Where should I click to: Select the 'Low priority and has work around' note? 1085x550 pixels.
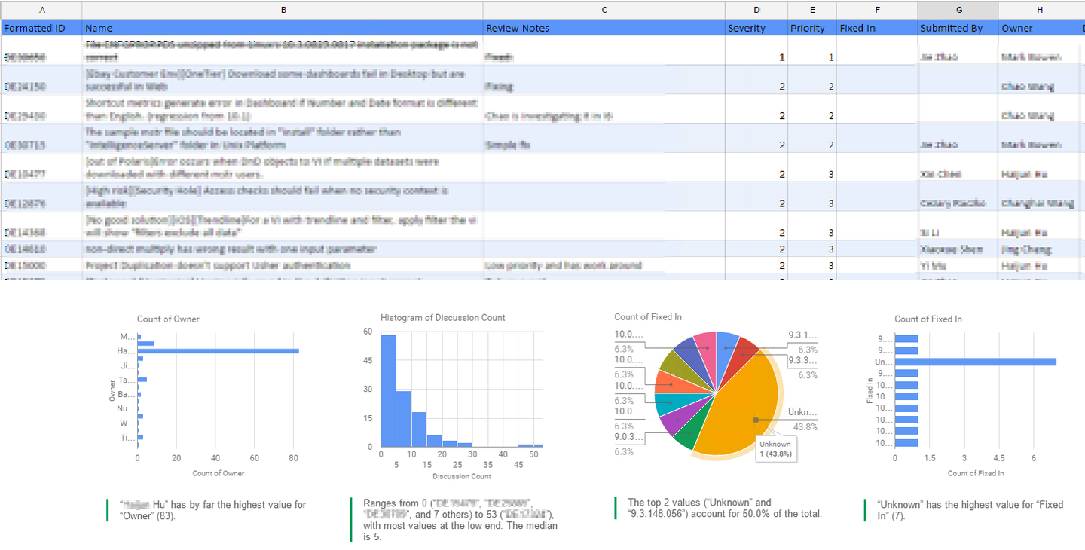(x=604, y=266)
